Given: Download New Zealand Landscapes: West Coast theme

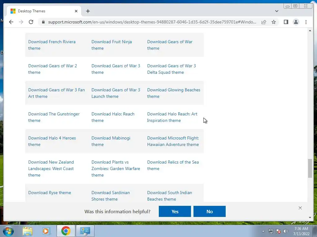Looking at the screenshot, I should [x=51, y=168].
